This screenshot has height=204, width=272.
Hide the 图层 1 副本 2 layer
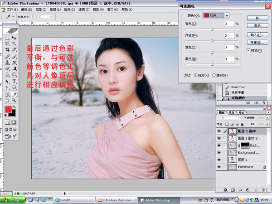tap(219, 138)
